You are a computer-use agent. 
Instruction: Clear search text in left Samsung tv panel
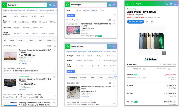pyautogui.click(x=45, y=5)
